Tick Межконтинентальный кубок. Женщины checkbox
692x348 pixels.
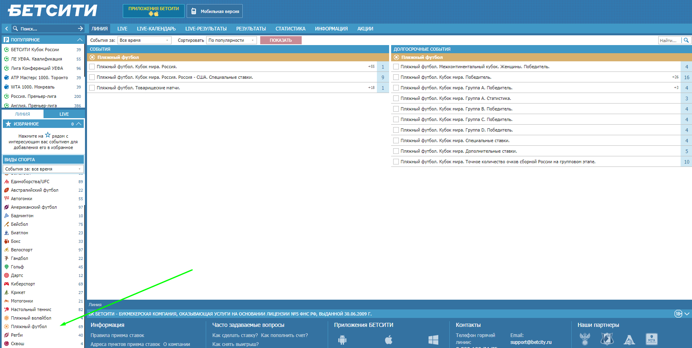[x=396, y=67]
